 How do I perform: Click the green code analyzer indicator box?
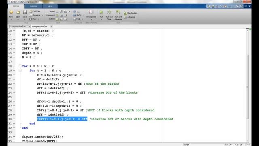[x=250, y=29]
